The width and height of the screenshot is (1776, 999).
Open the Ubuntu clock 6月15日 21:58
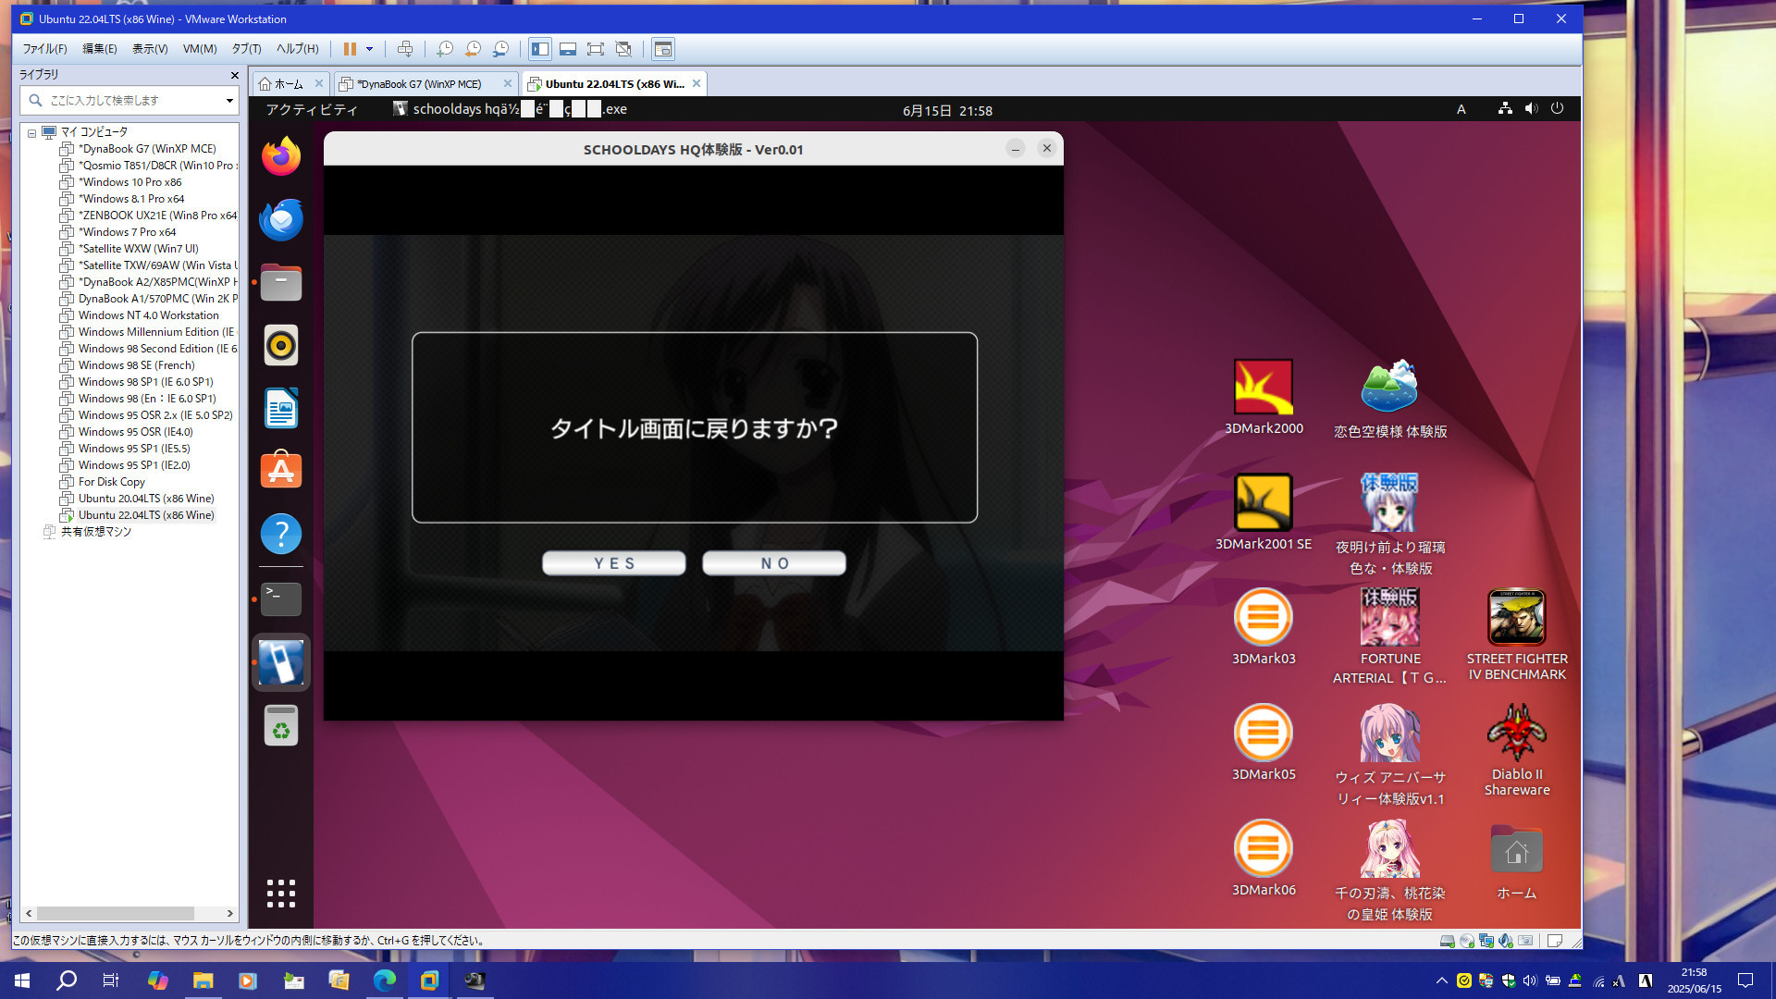(x=947, y=110)
